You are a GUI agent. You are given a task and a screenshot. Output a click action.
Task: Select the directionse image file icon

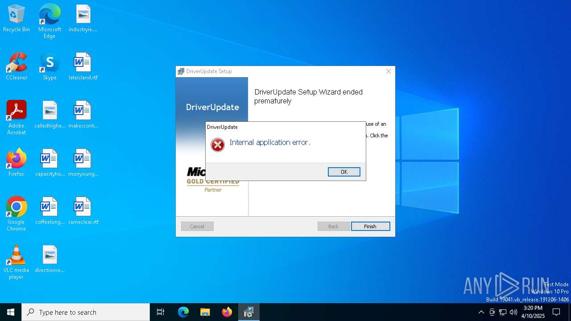point(50,259)
